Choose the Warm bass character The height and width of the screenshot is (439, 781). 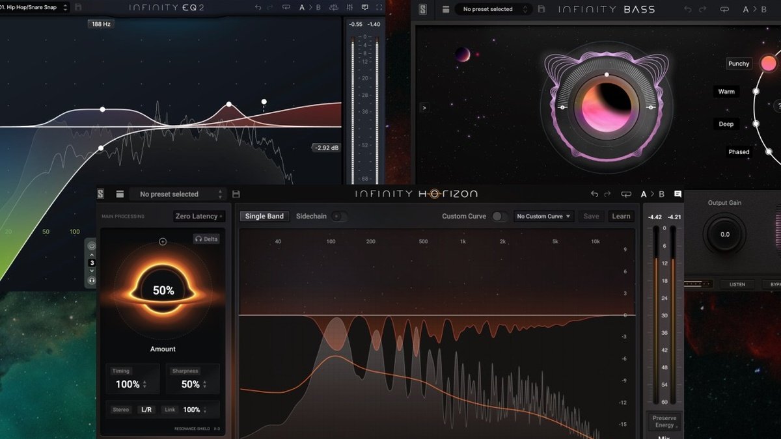pyautogui.click(x=726, y=92)
